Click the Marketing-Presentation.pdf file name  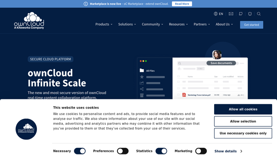[199, 95]
